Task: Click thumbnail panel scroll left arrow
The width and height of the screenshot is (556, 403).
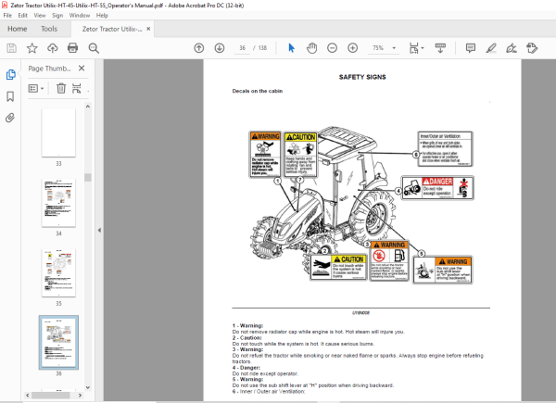Action: click(x=27, y=395)
